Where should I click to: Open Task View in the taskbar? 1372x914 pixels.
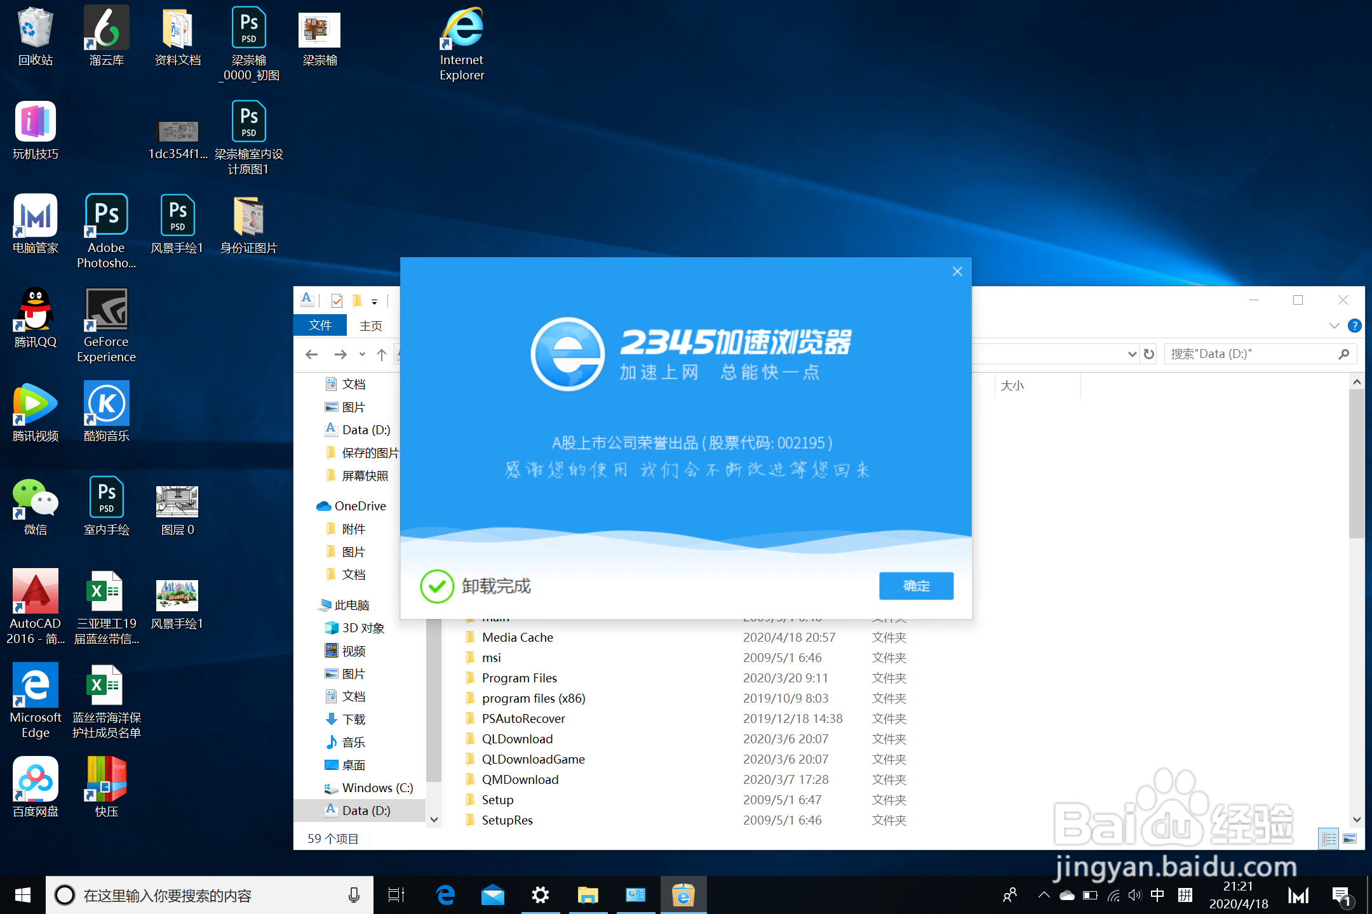coord(396,896)
